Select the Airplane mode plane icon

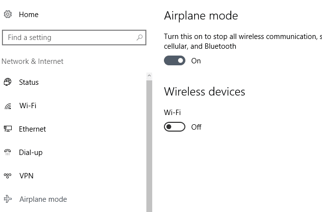(8, 199)
